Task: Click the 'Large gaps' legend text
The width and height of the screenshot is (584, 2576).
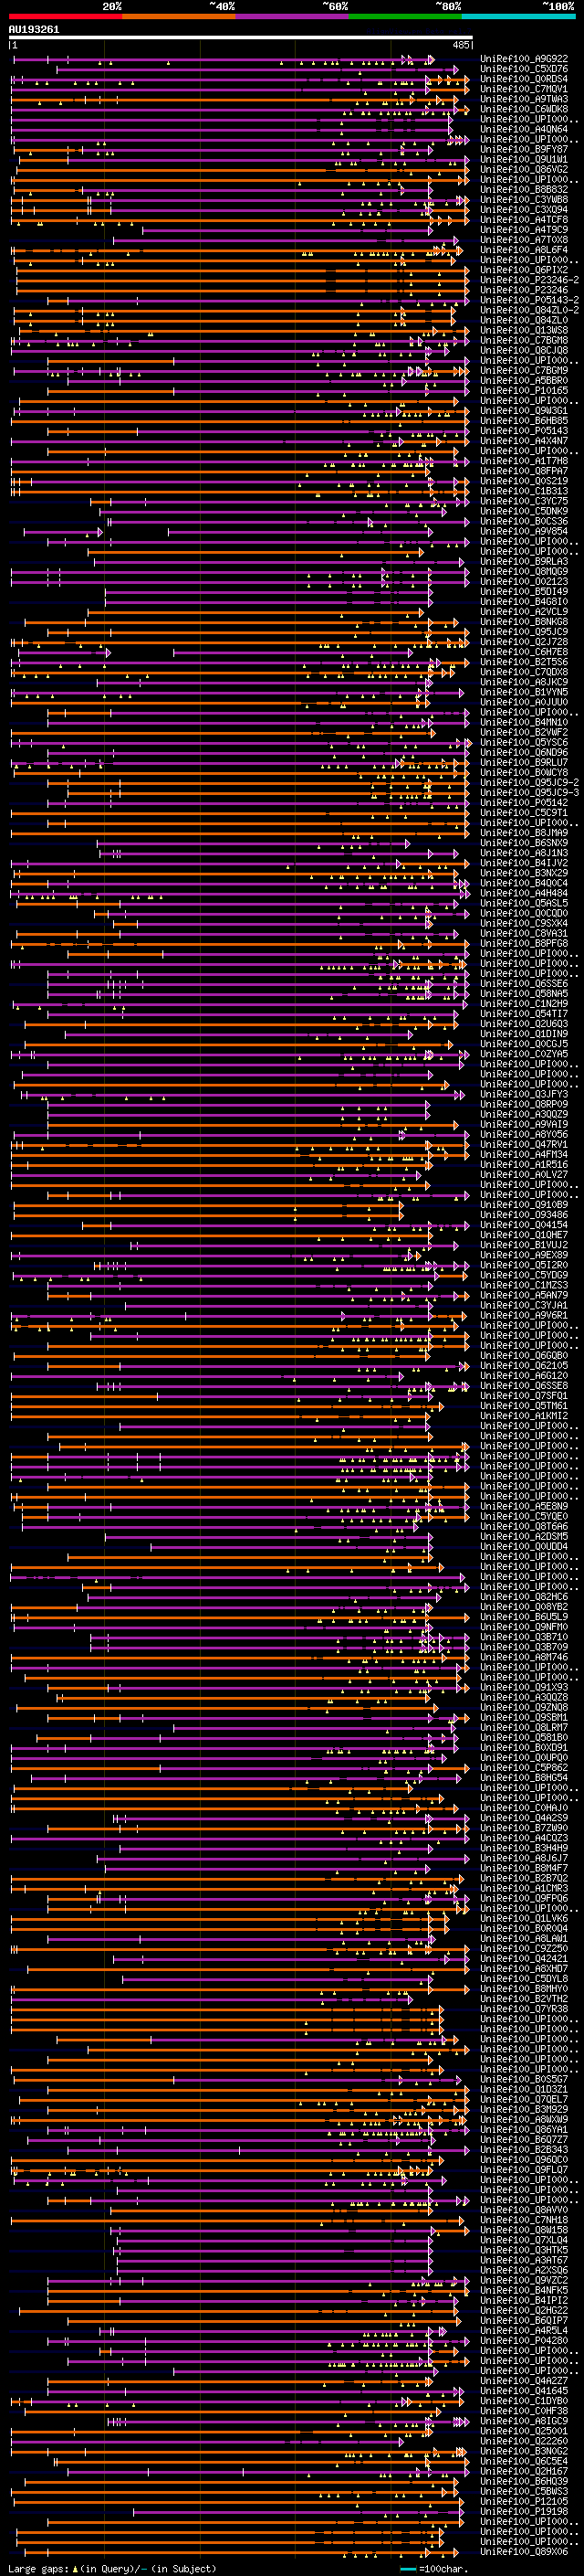Action: point(38,2568)
